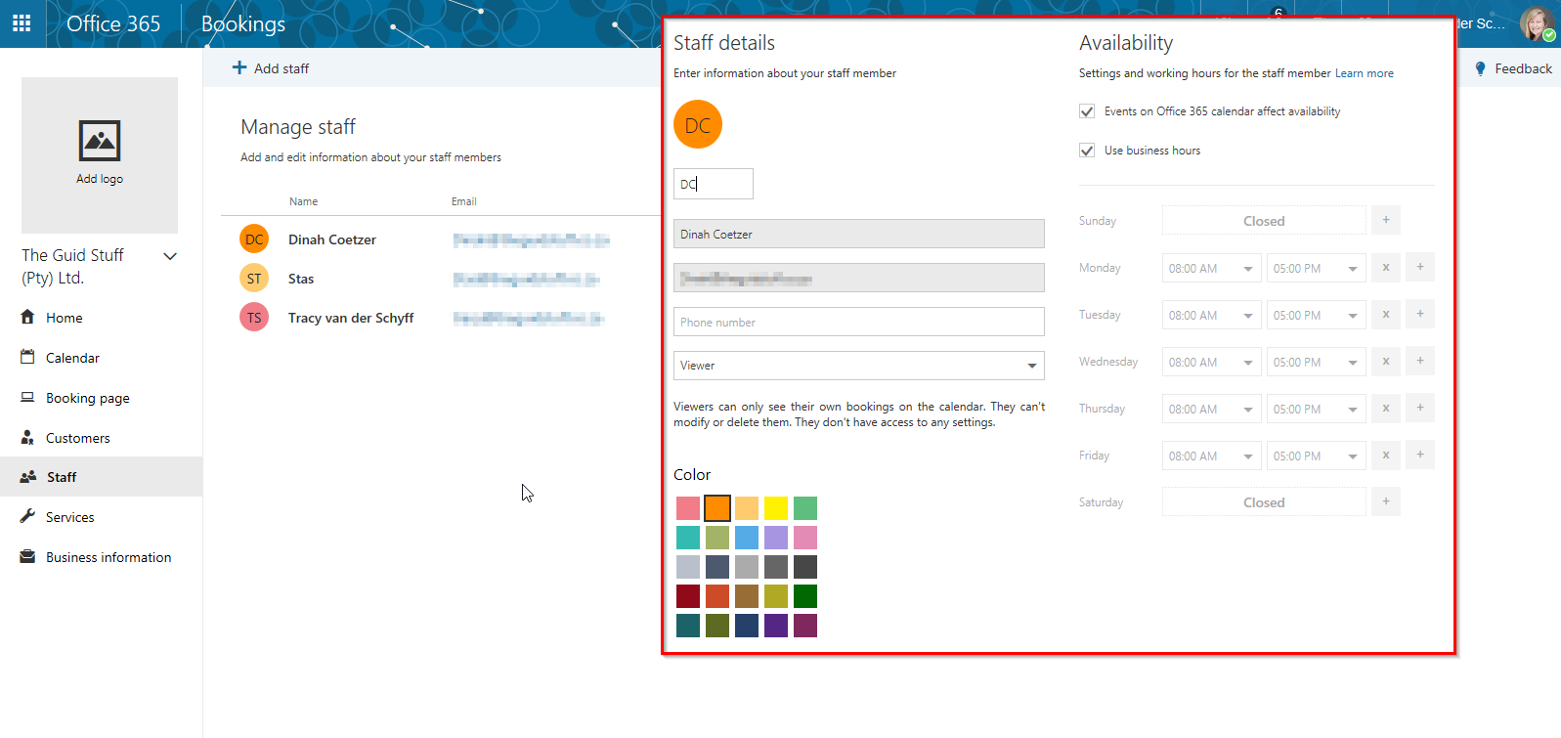1561x738 pixels.
Task: Click the Learn more link
Action: [1364, 73]
